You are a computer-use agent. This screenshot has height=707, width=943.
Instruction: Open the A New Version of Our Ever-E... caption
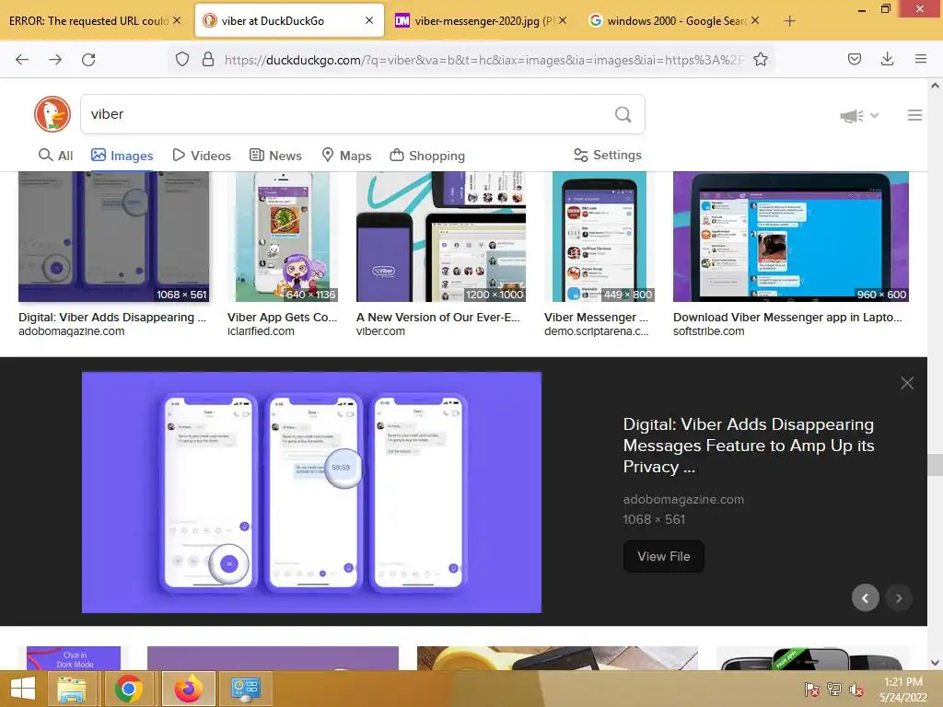point(437,317)
